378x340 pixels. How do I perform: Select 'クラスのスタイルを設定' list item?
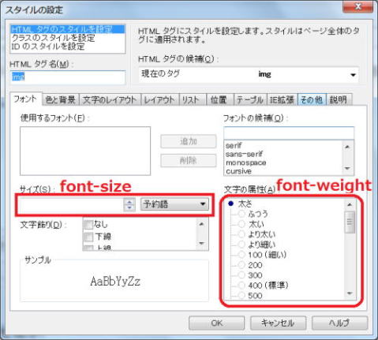[x=67, y=38]
